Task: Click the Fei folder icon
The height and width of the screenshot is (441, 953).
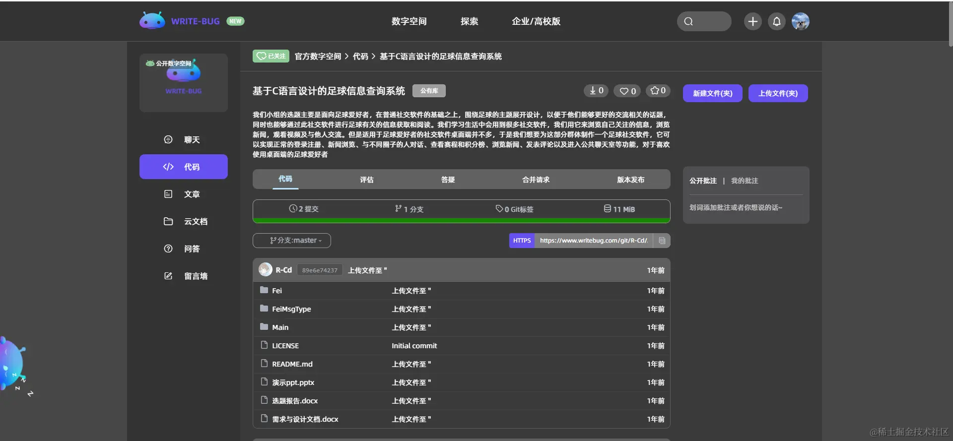Action: pos(264,290)
